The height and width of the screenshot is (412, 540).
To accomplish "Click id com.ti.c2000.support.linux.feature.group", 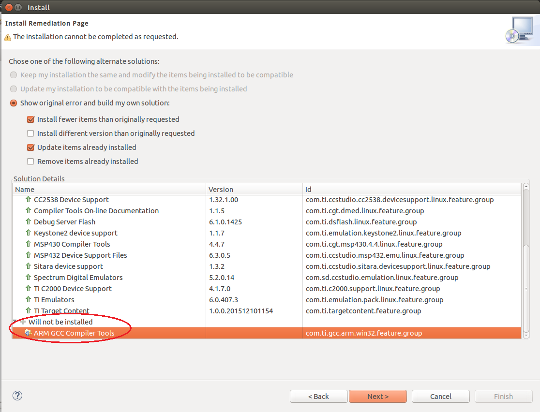I will pos(373,288).
